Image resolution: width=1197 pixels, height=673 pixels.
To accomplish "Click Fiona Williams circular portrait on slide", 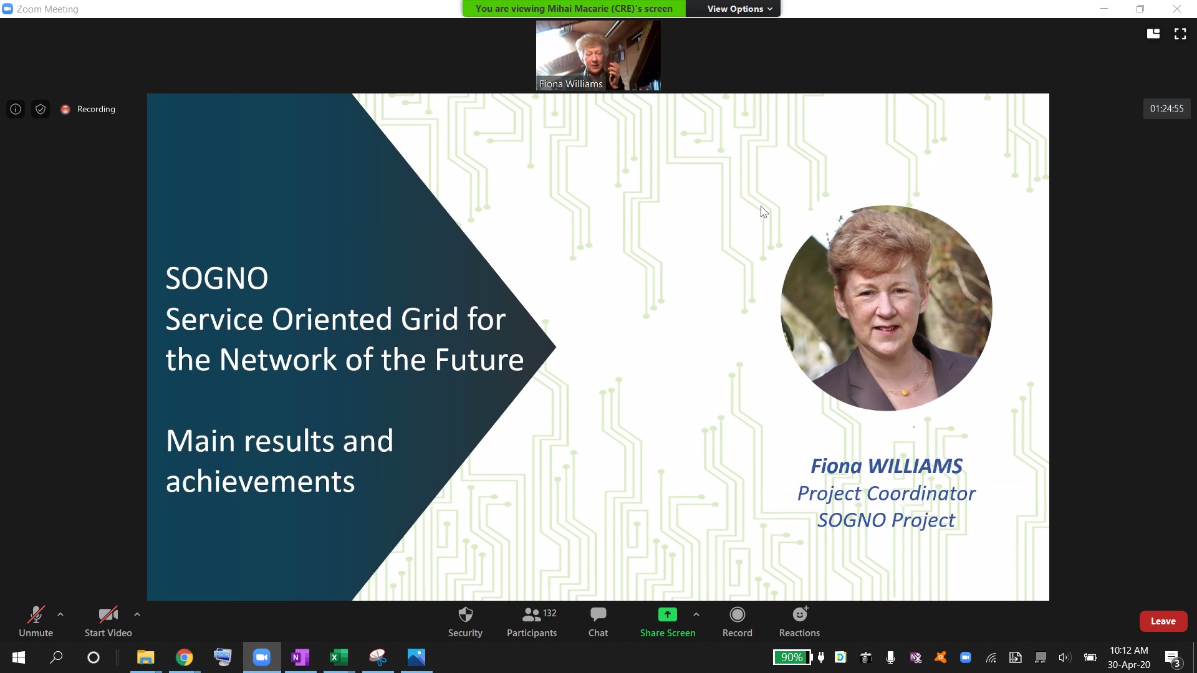I will tap(886, 308).
